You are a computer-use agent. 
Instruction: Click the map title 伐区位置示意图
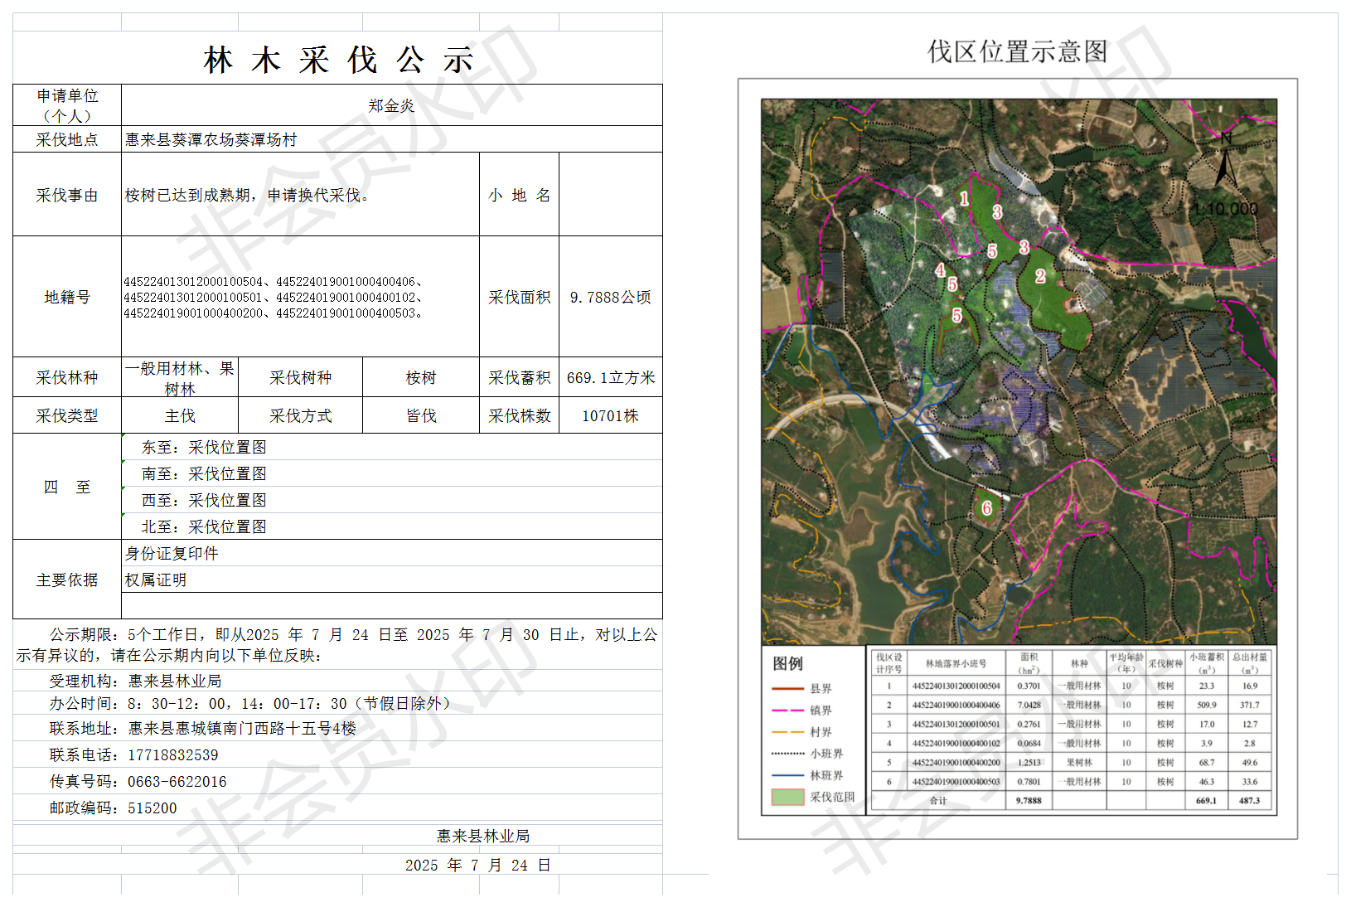tap(1017, 51)
